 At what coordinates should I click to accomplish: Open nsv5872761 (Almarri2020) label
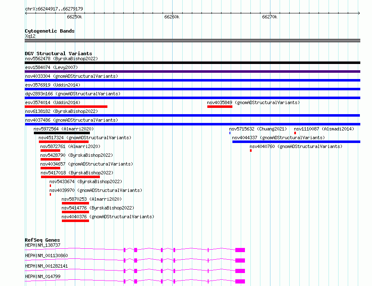[70, 146]
